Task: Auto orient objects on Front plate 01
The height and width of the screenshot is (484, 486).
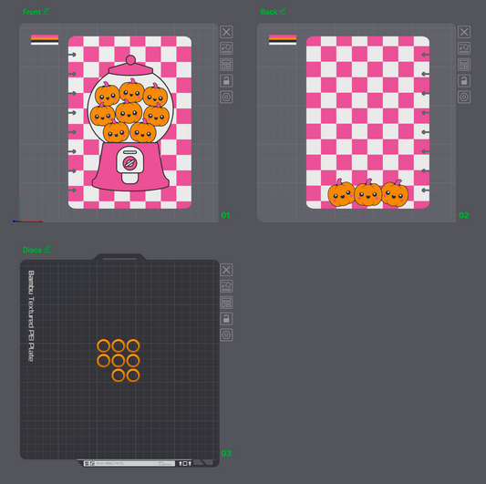Action: (226, 48)
